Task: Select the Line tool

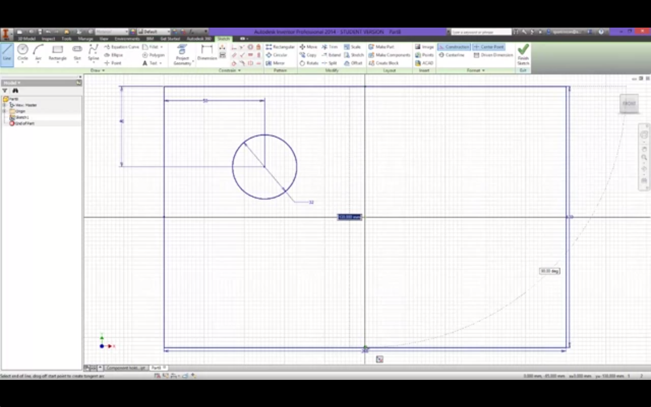Action: 7,54
